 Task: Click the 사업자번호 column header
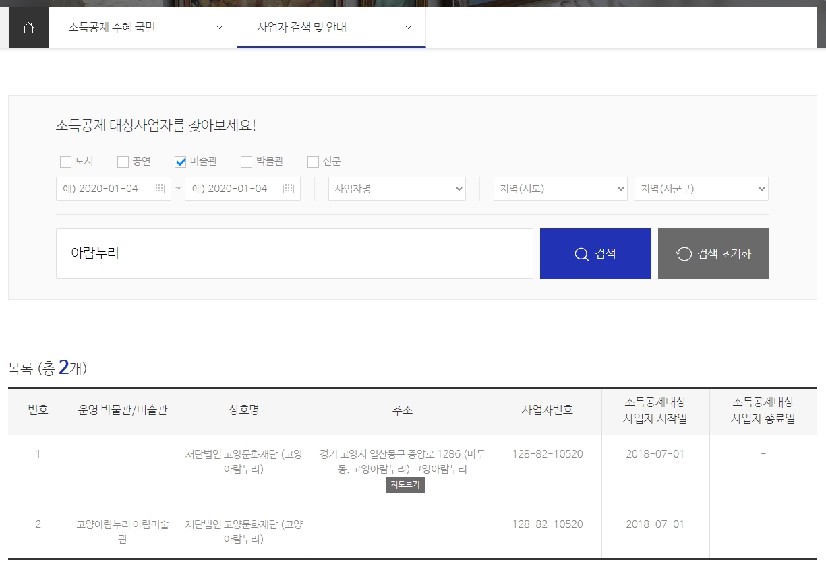(548, 410)
